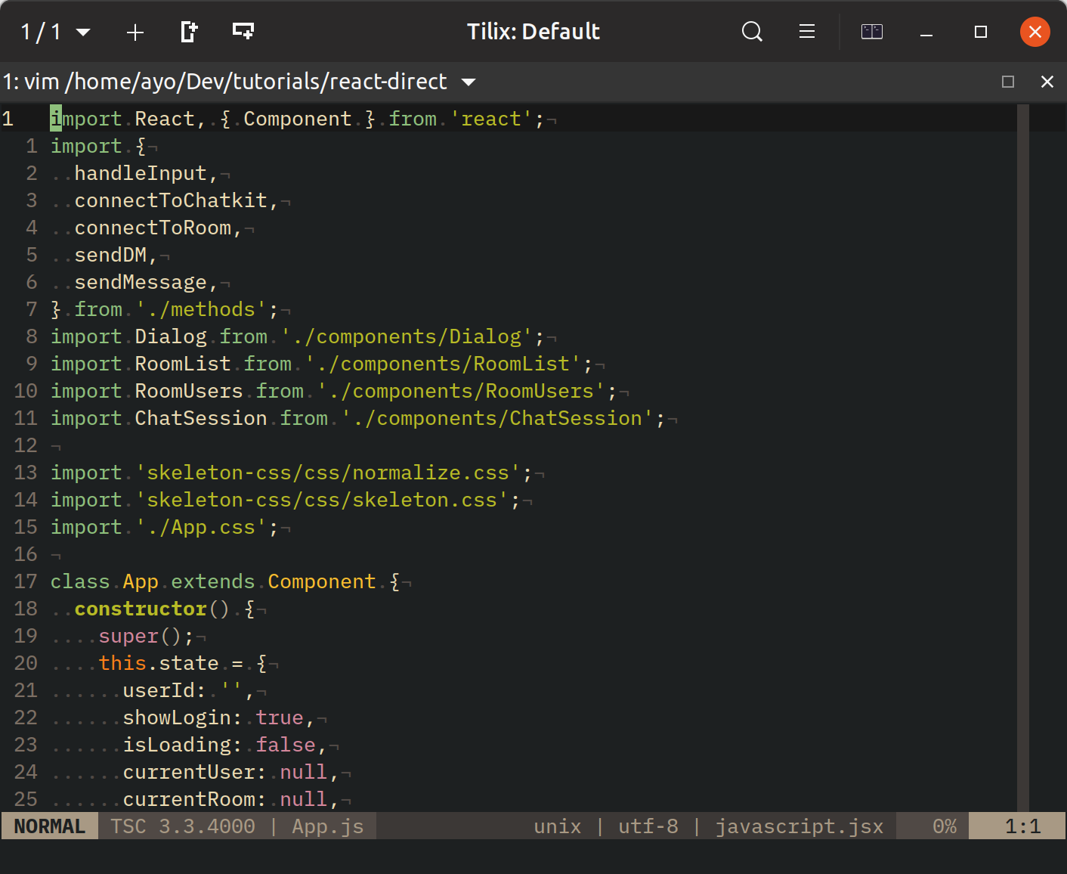The height and width of the screenshot is (874, 1067).
Task: Click the javascript.jsx filetype in the status line
Action: 799,826
